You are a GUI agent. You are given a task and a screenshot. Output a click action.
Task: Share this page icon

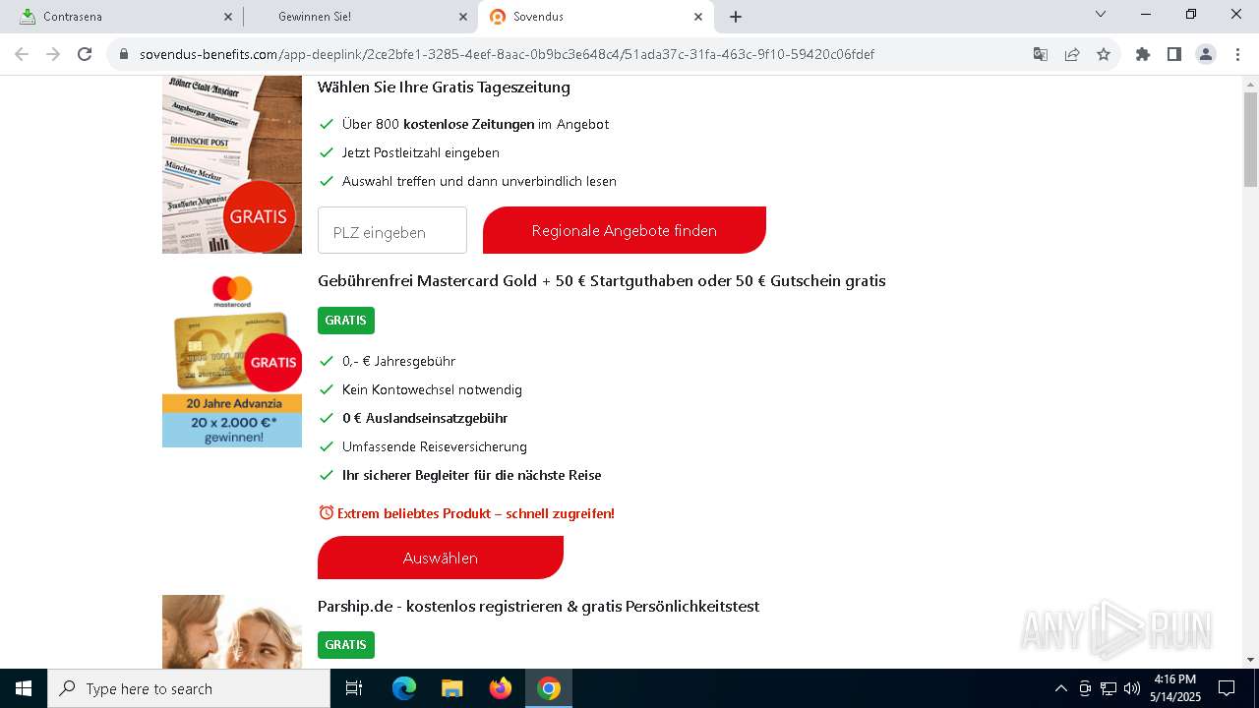click(1072, 54)
